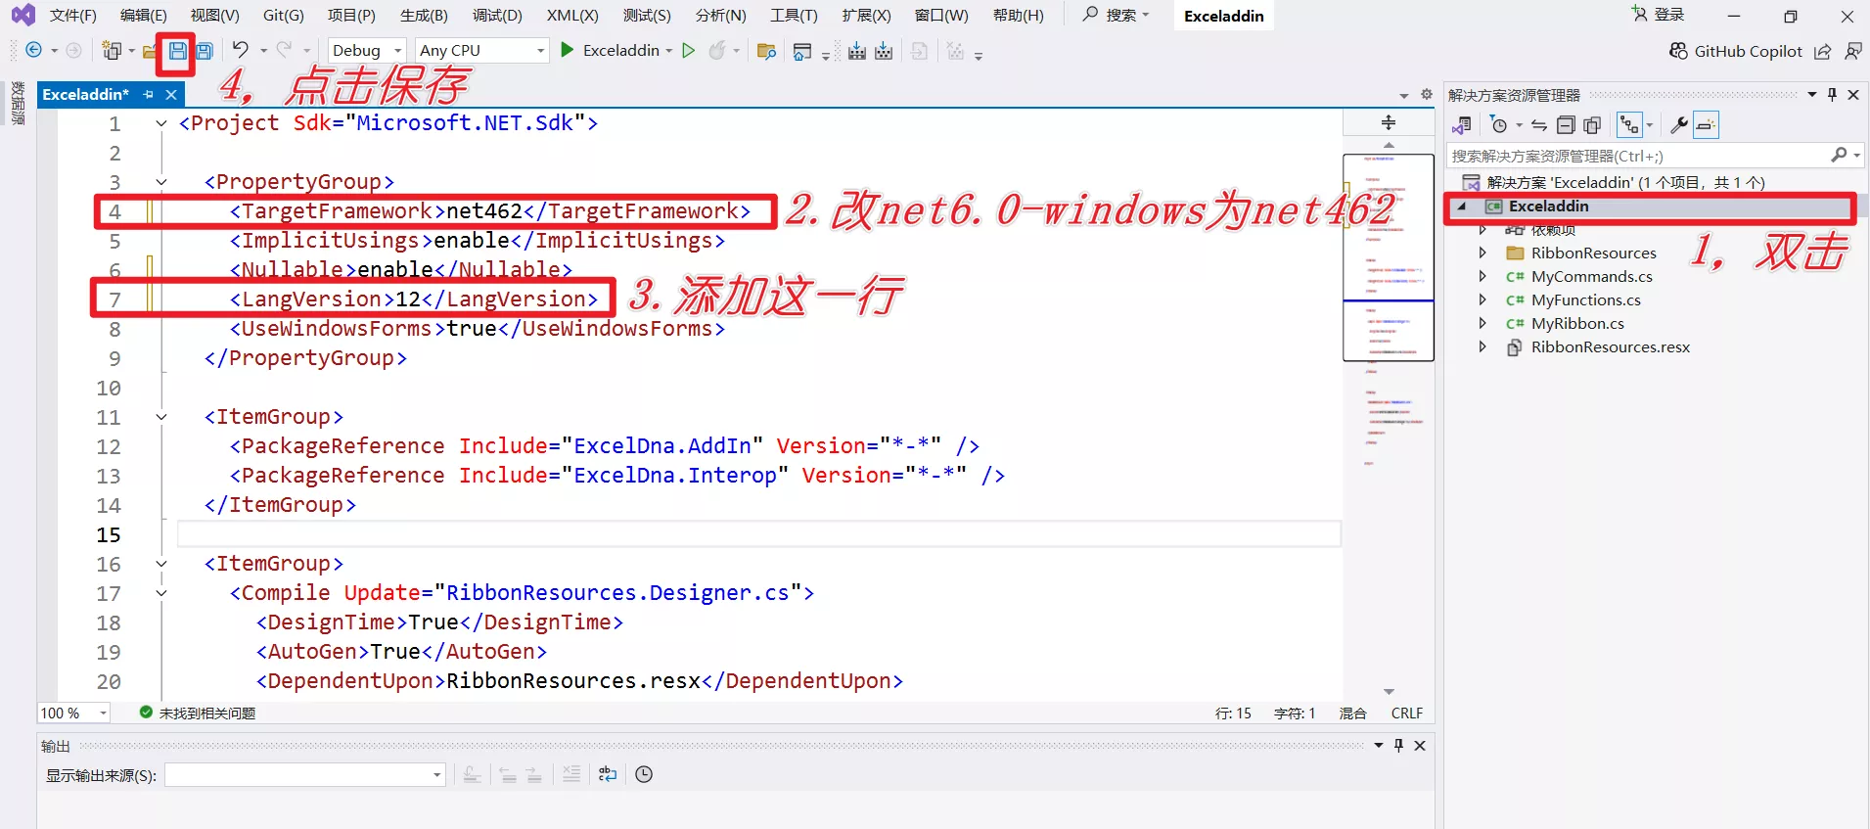This screenshot has height=829, width=1870.
Task: Click the Save file toolbar icon
Action: 177,51
